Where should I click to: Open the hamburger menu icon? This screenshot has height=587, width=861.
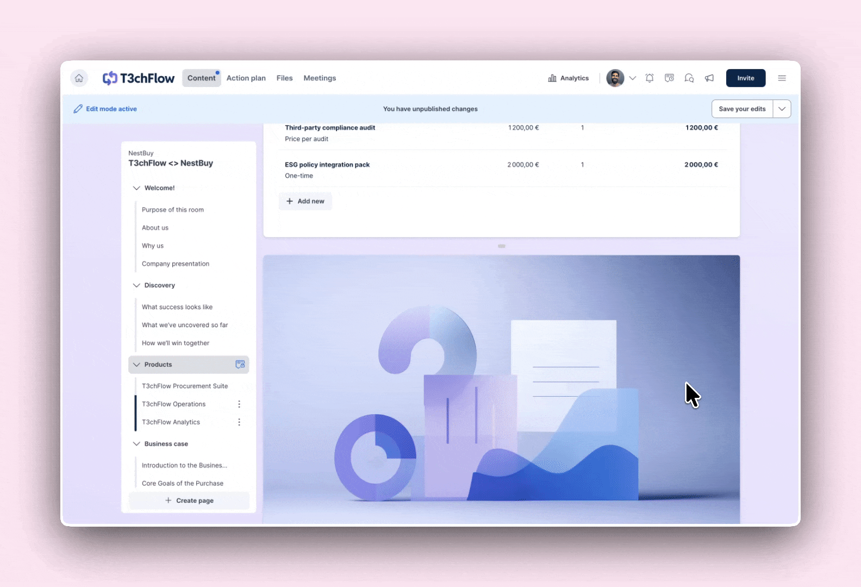(x=782, y=78)
